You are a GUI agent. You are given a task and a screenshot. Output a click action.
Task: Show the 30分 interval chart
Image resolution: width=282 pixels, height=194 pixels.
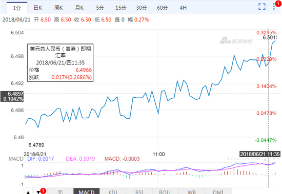142,8
